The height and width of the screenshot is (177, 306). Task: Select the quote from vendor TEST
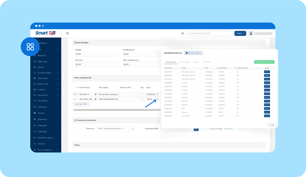click(267, 108)
